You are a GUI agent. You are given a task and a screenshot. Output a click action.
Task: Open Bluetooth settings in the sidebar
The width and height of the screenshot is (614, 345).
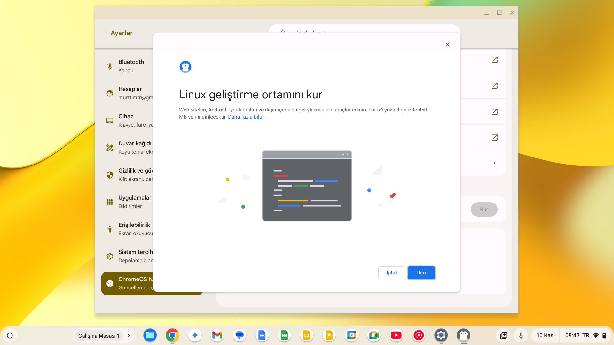[x=128, y=66]
